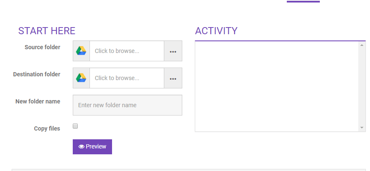Open the Source folder ellipsis browse button
The image size is (370, 171).
pos(173,51)
